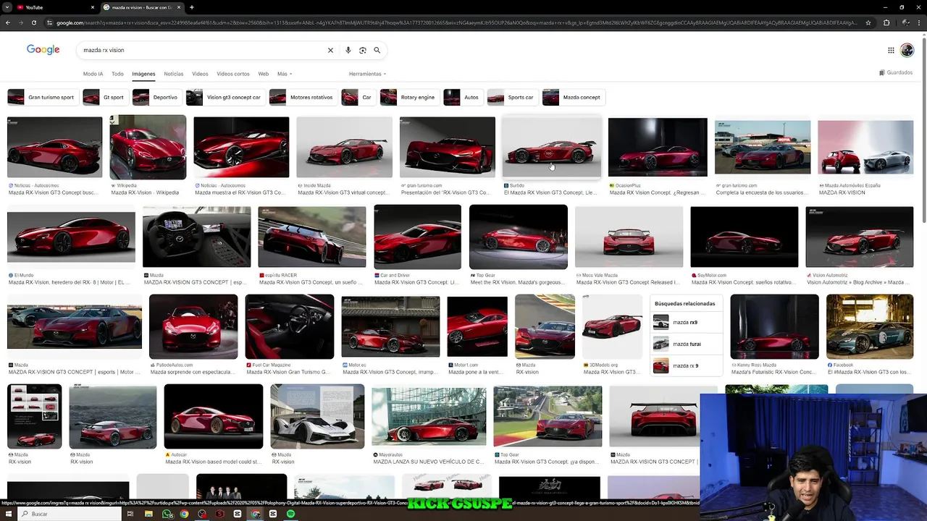The height and width of the screenshot is (521, 927).
Task: Clear the search box with the X icon
Action: pyautogui.click(x=330, y=50)
